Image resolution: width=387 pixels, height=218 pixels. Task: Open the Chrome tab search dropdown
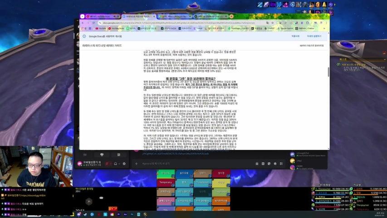click(83, 16)
